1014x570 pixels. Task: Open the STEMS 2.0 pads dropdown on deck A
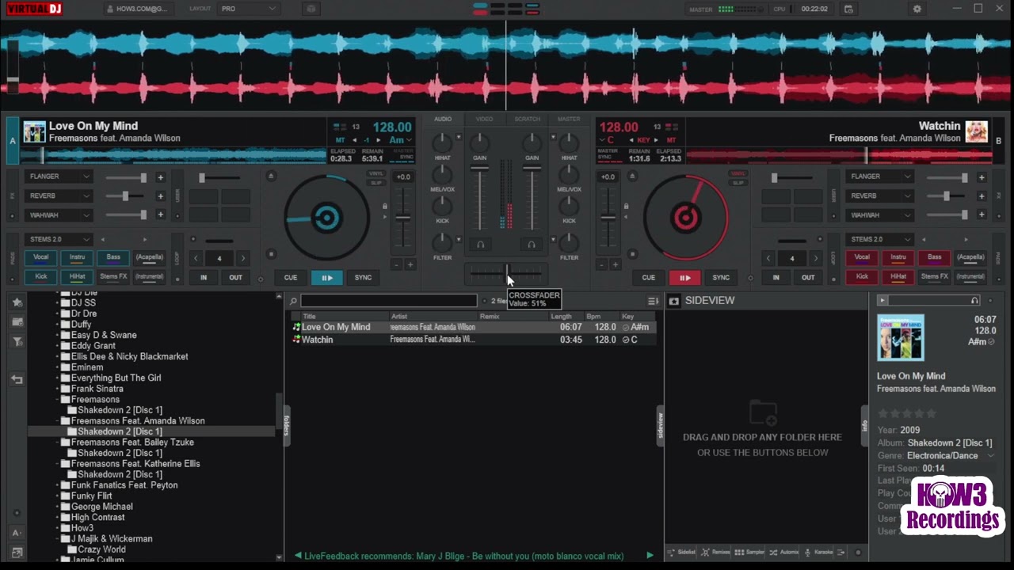tap(59, 239)
